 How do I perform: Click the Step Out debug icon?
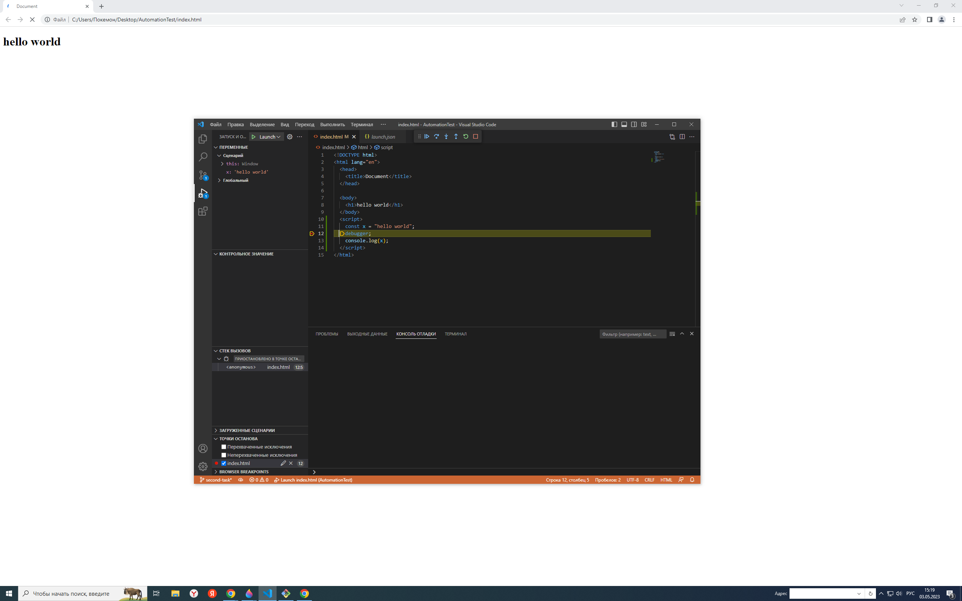pyautogui.click(x=456, y=136)
